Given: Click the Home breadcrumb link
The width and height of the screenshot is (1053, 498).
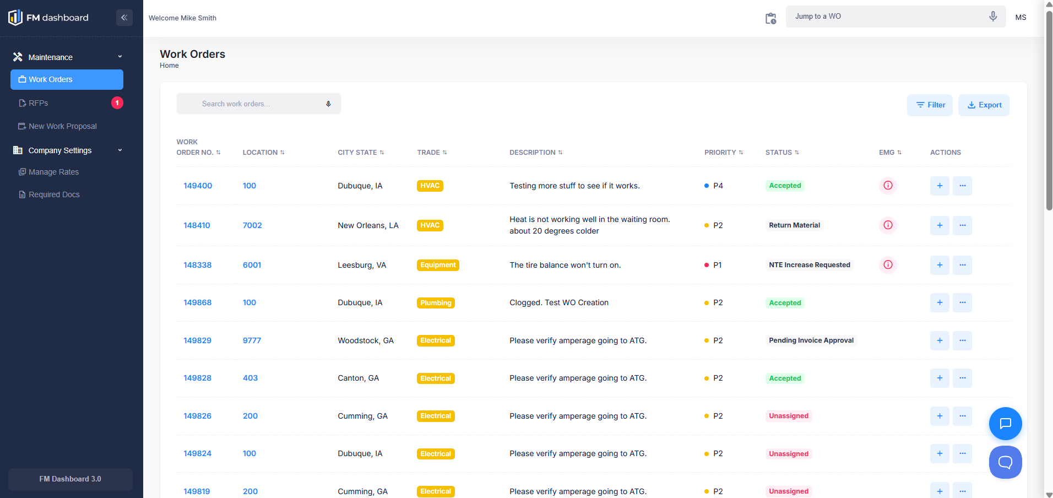Looking at the screenshot, I should point(169,66).
